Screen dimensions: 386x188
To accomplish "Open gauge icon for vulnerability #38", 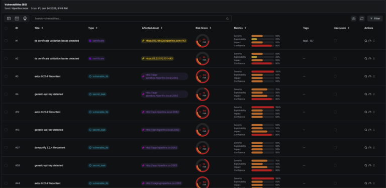I will click(370, 165).
